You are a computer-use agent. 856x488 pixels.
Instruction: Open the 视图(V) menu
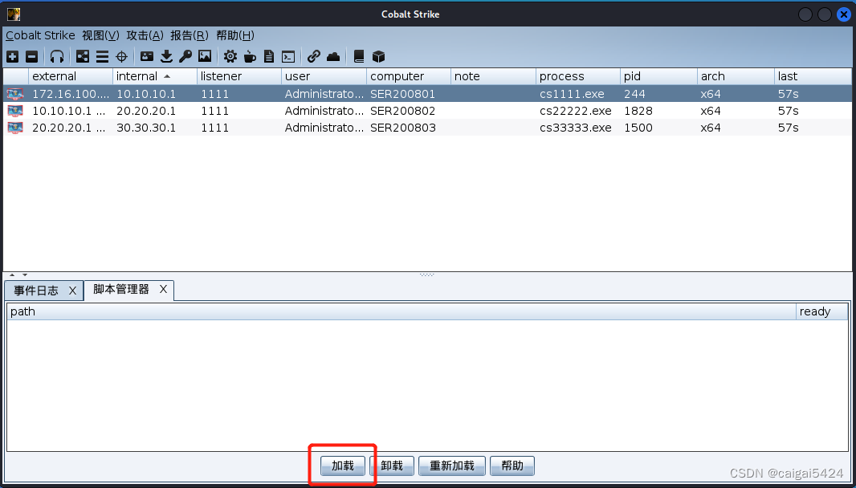coord(100,35)
